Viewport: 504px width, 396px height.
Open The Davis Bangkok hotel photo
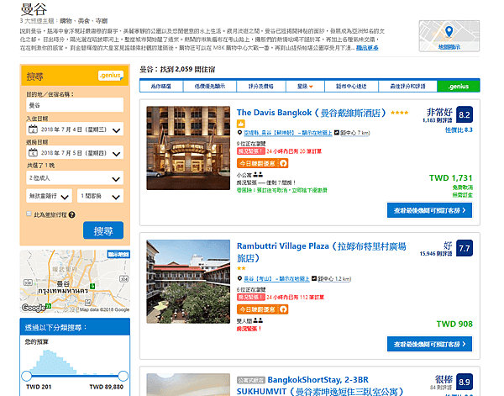pyautogui.click(x=188, y=148)
